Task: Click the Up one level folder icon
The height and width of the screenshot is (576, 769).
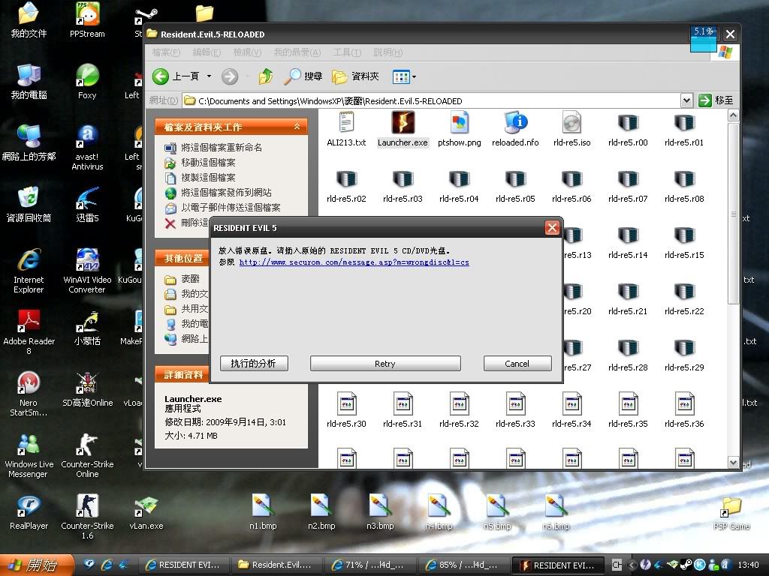Action: click(x=265, y=76)
